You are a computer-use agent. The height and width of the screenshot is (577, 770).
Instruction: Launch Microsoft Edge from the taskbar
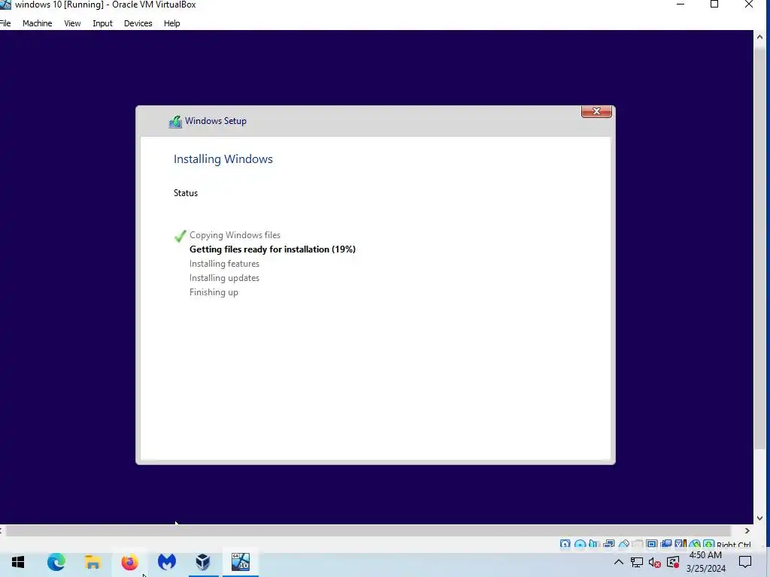[56, 562]
